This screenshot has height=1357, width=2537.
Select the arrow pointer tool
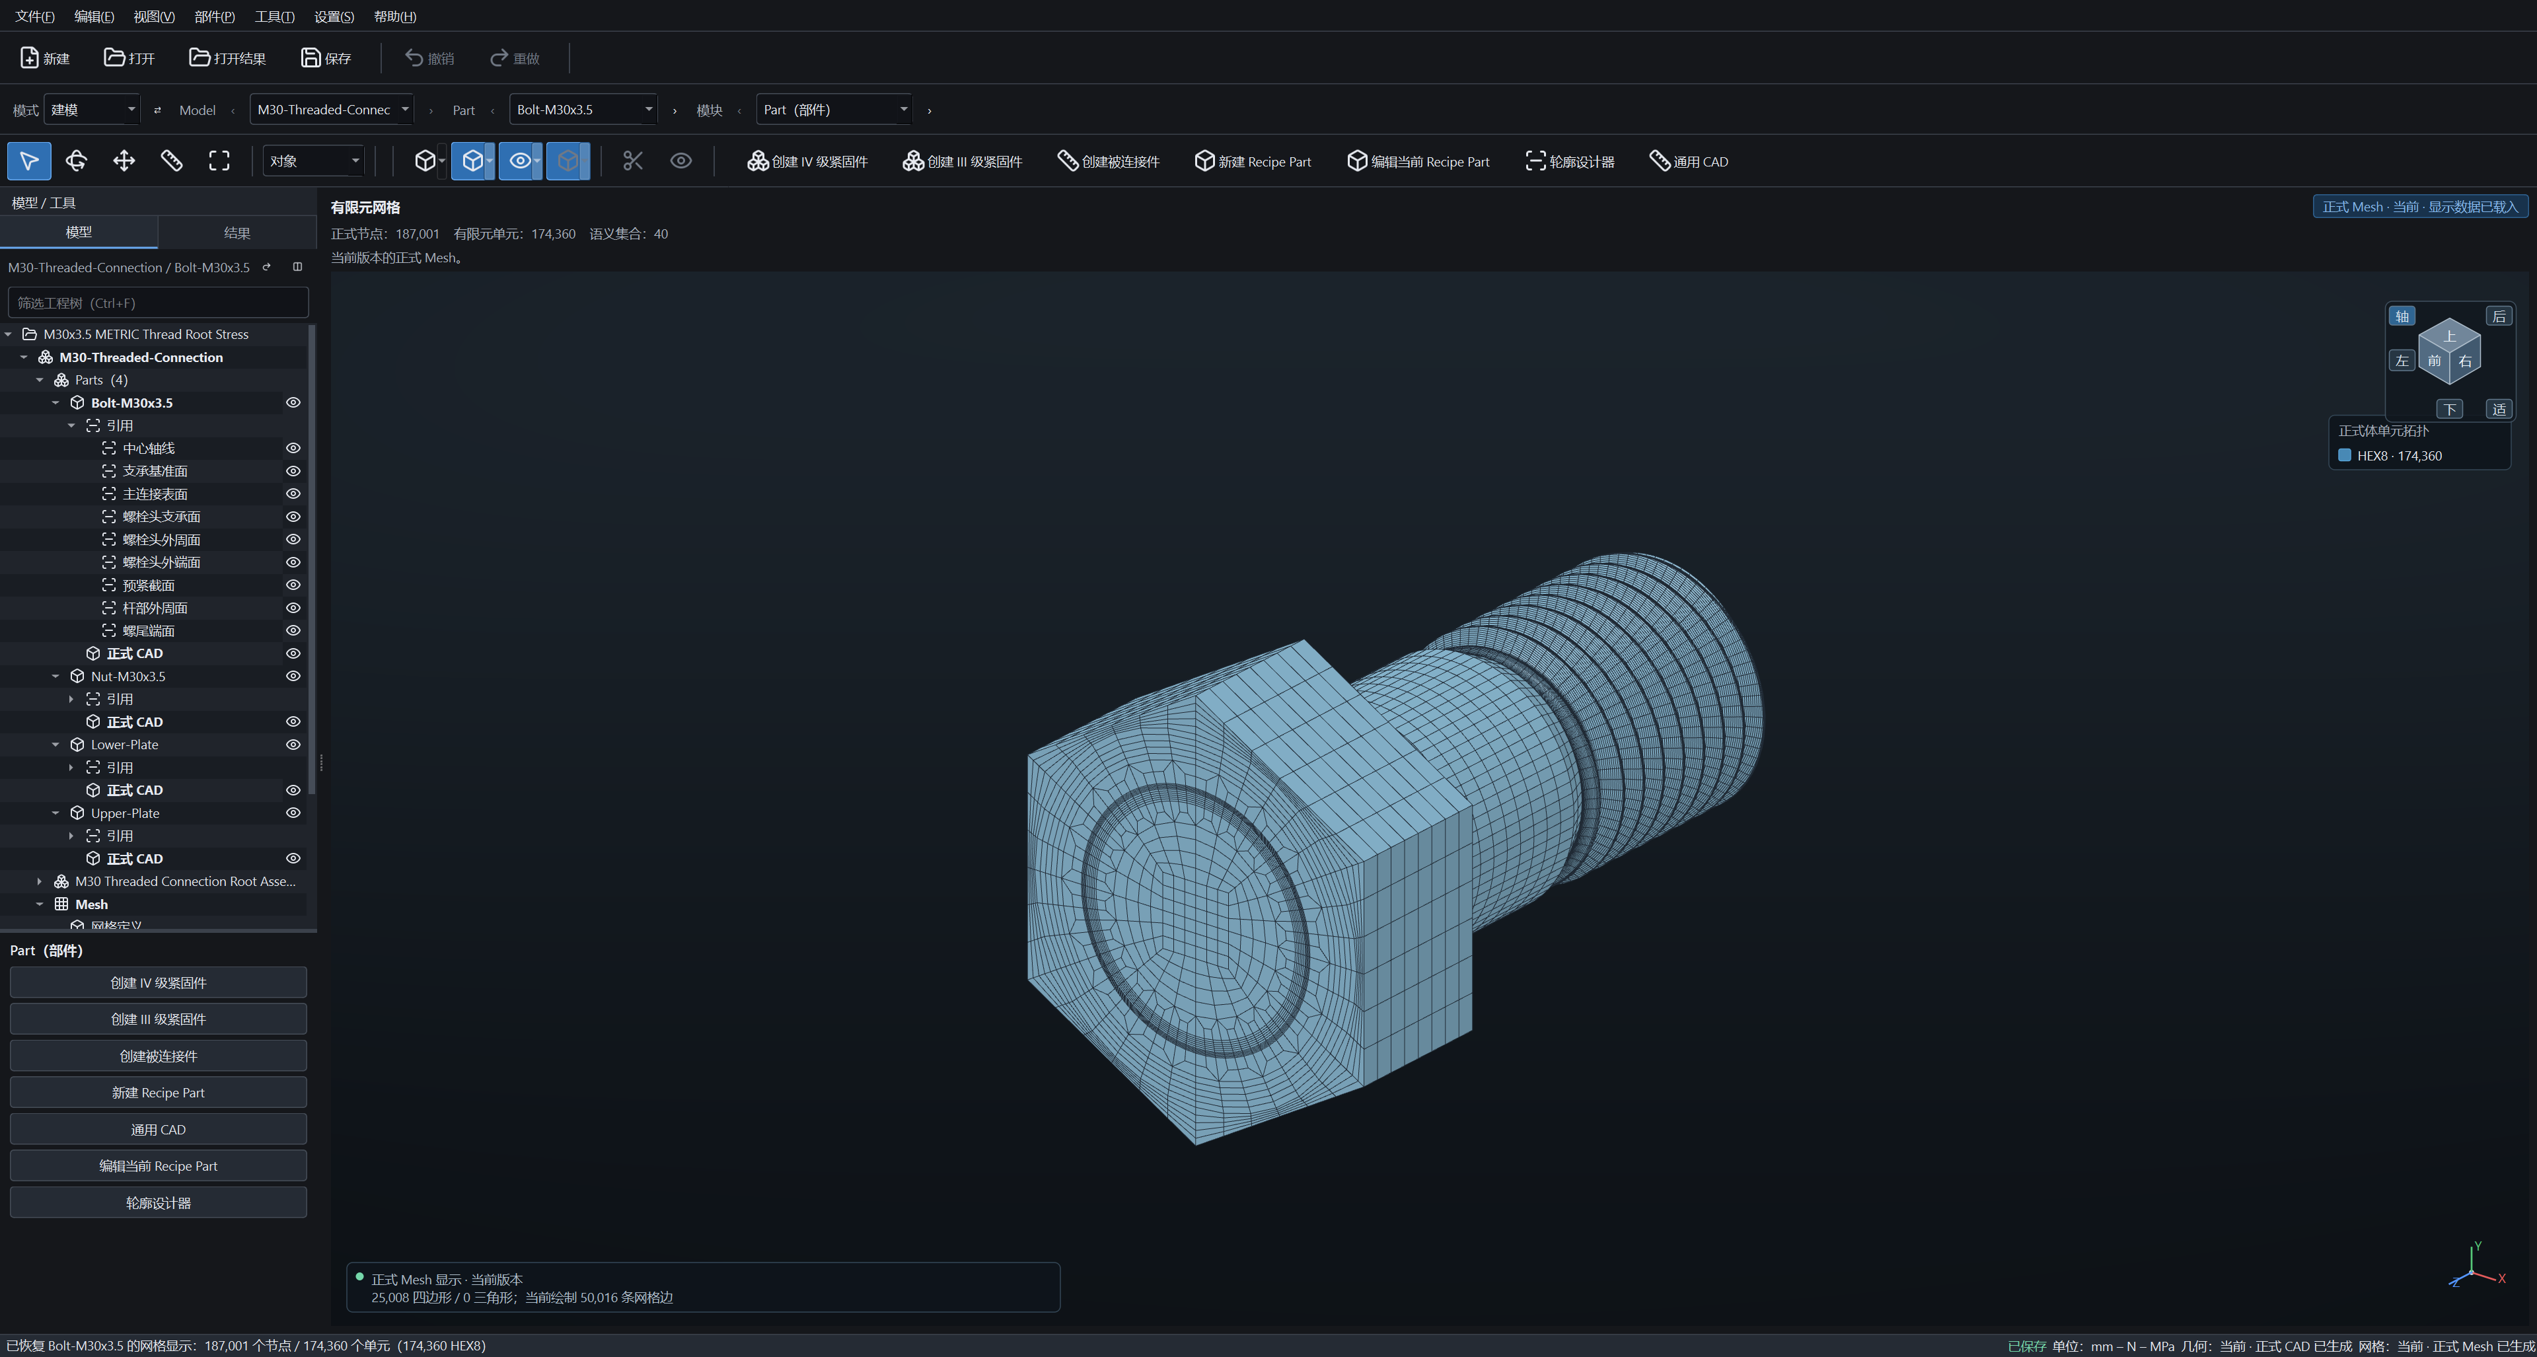[x=28, y=161]
